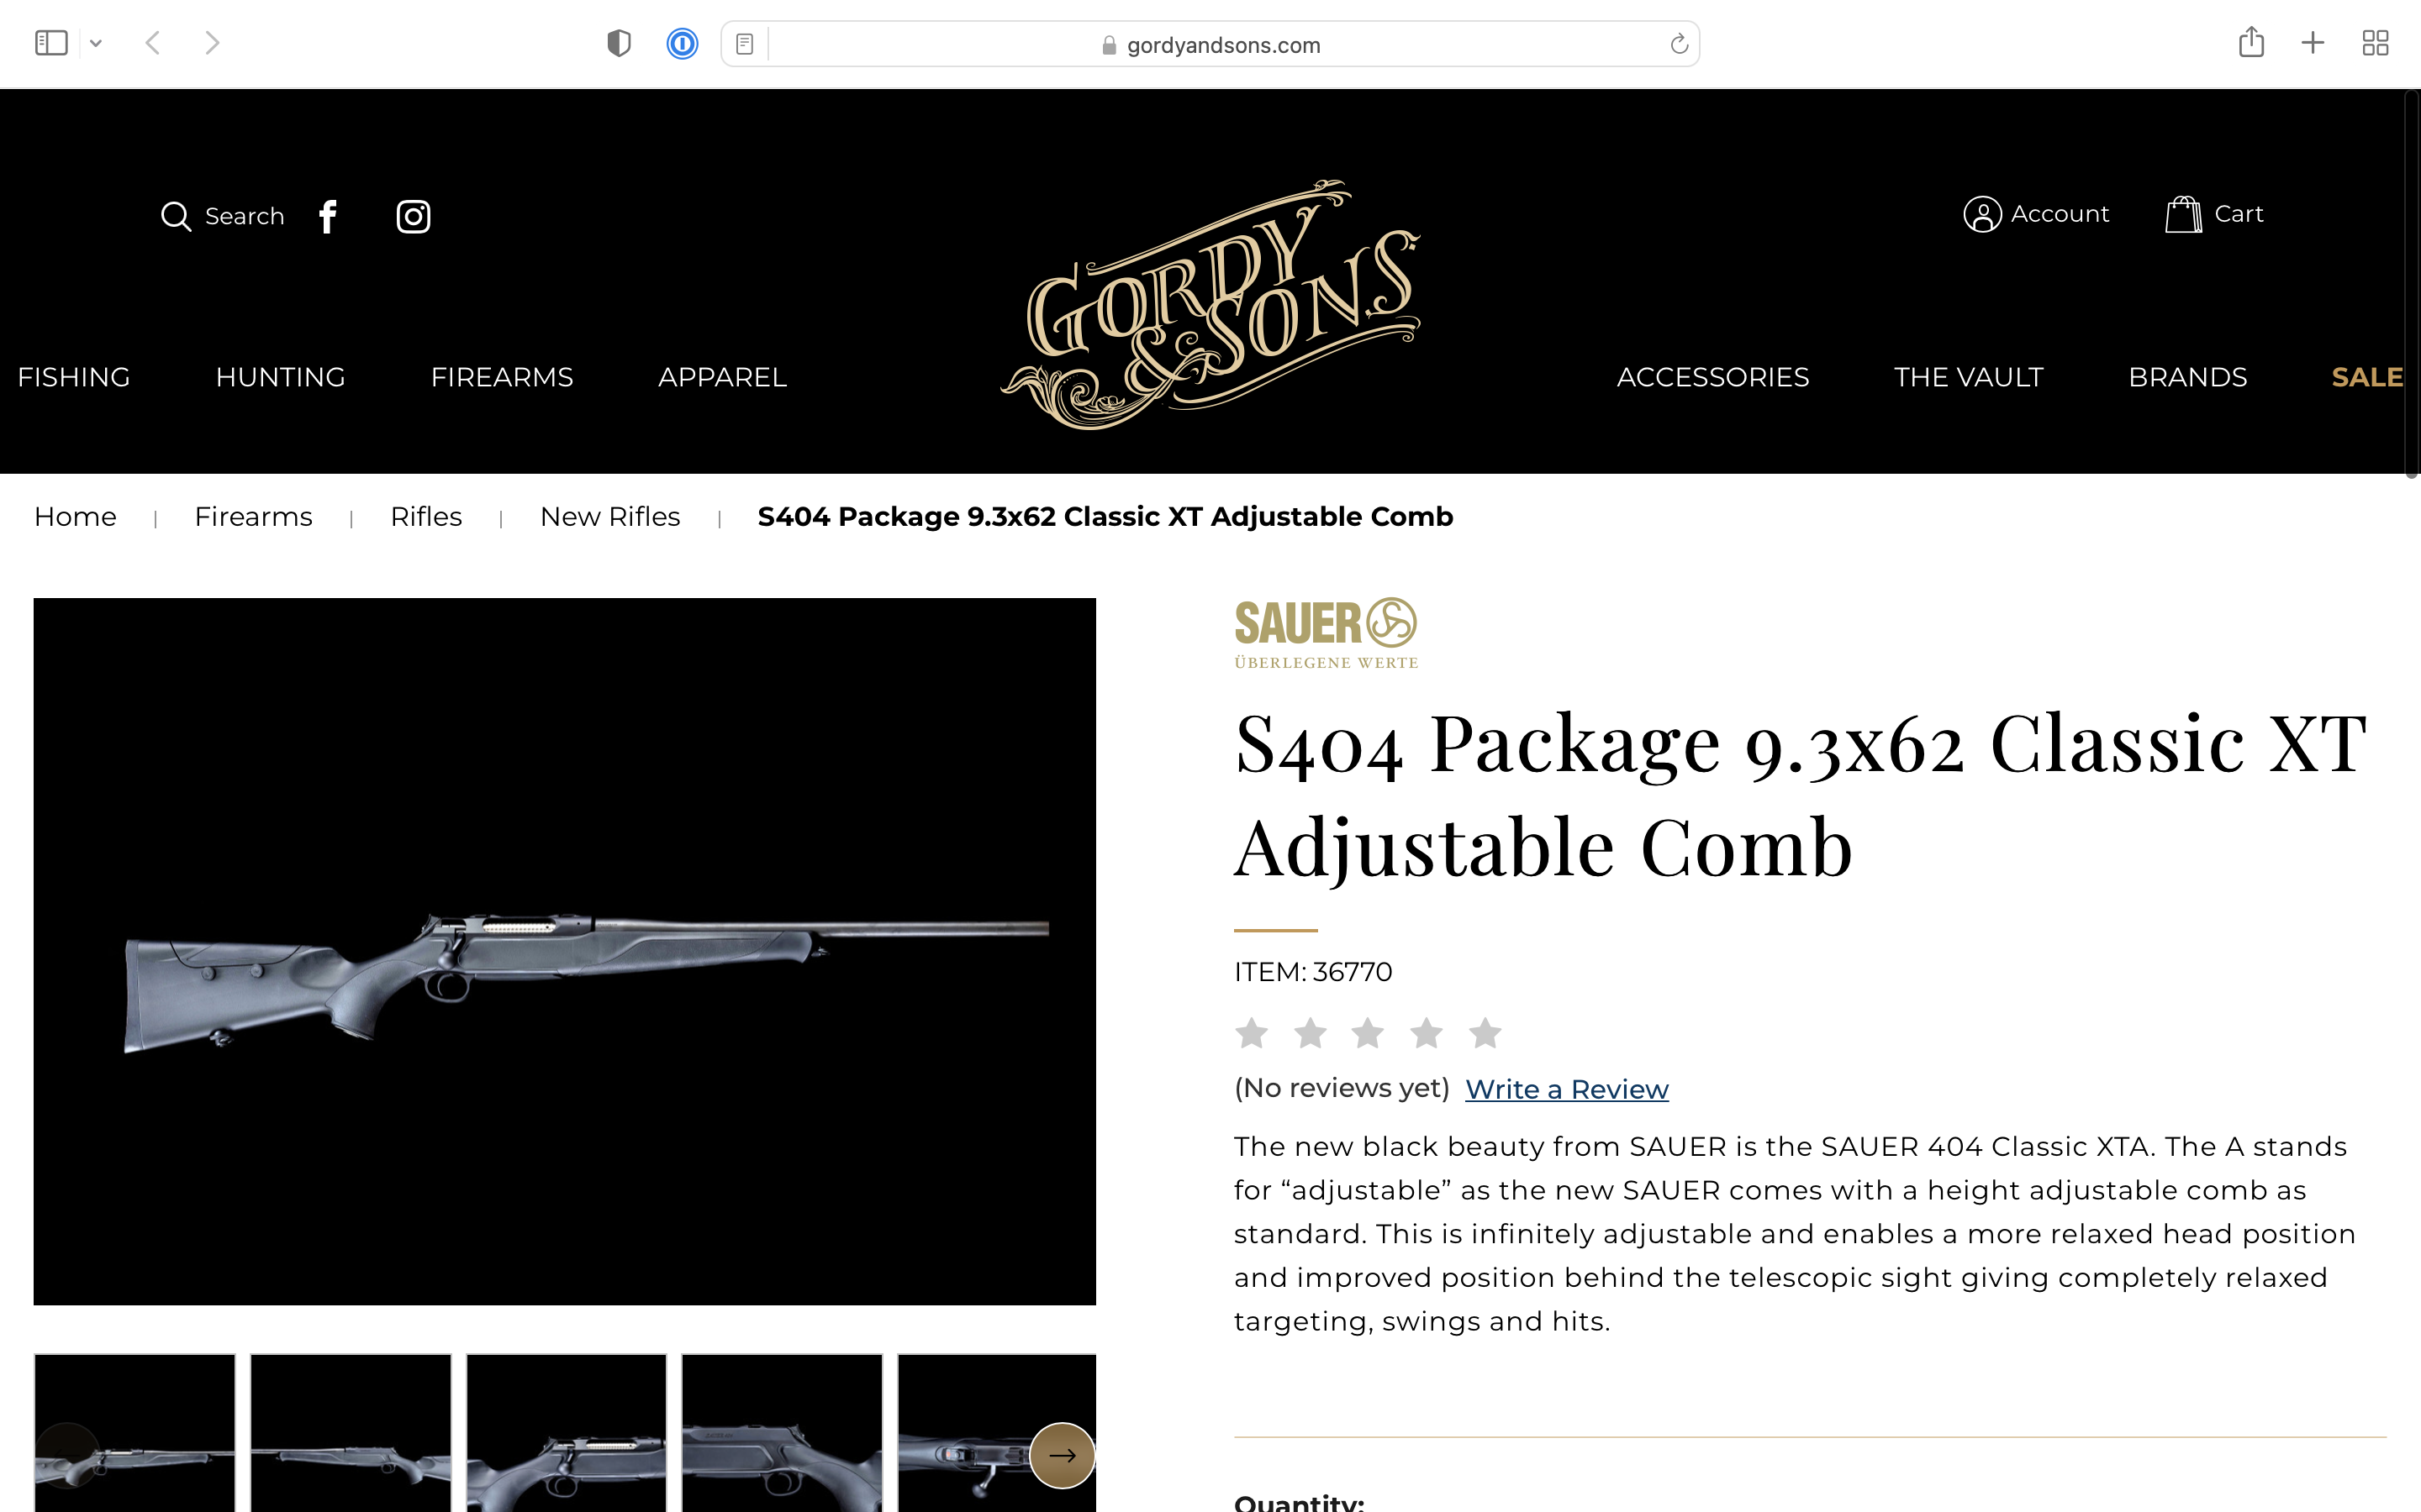
Task: Select the third rifle thumbnail
Action: point(567,1432)
